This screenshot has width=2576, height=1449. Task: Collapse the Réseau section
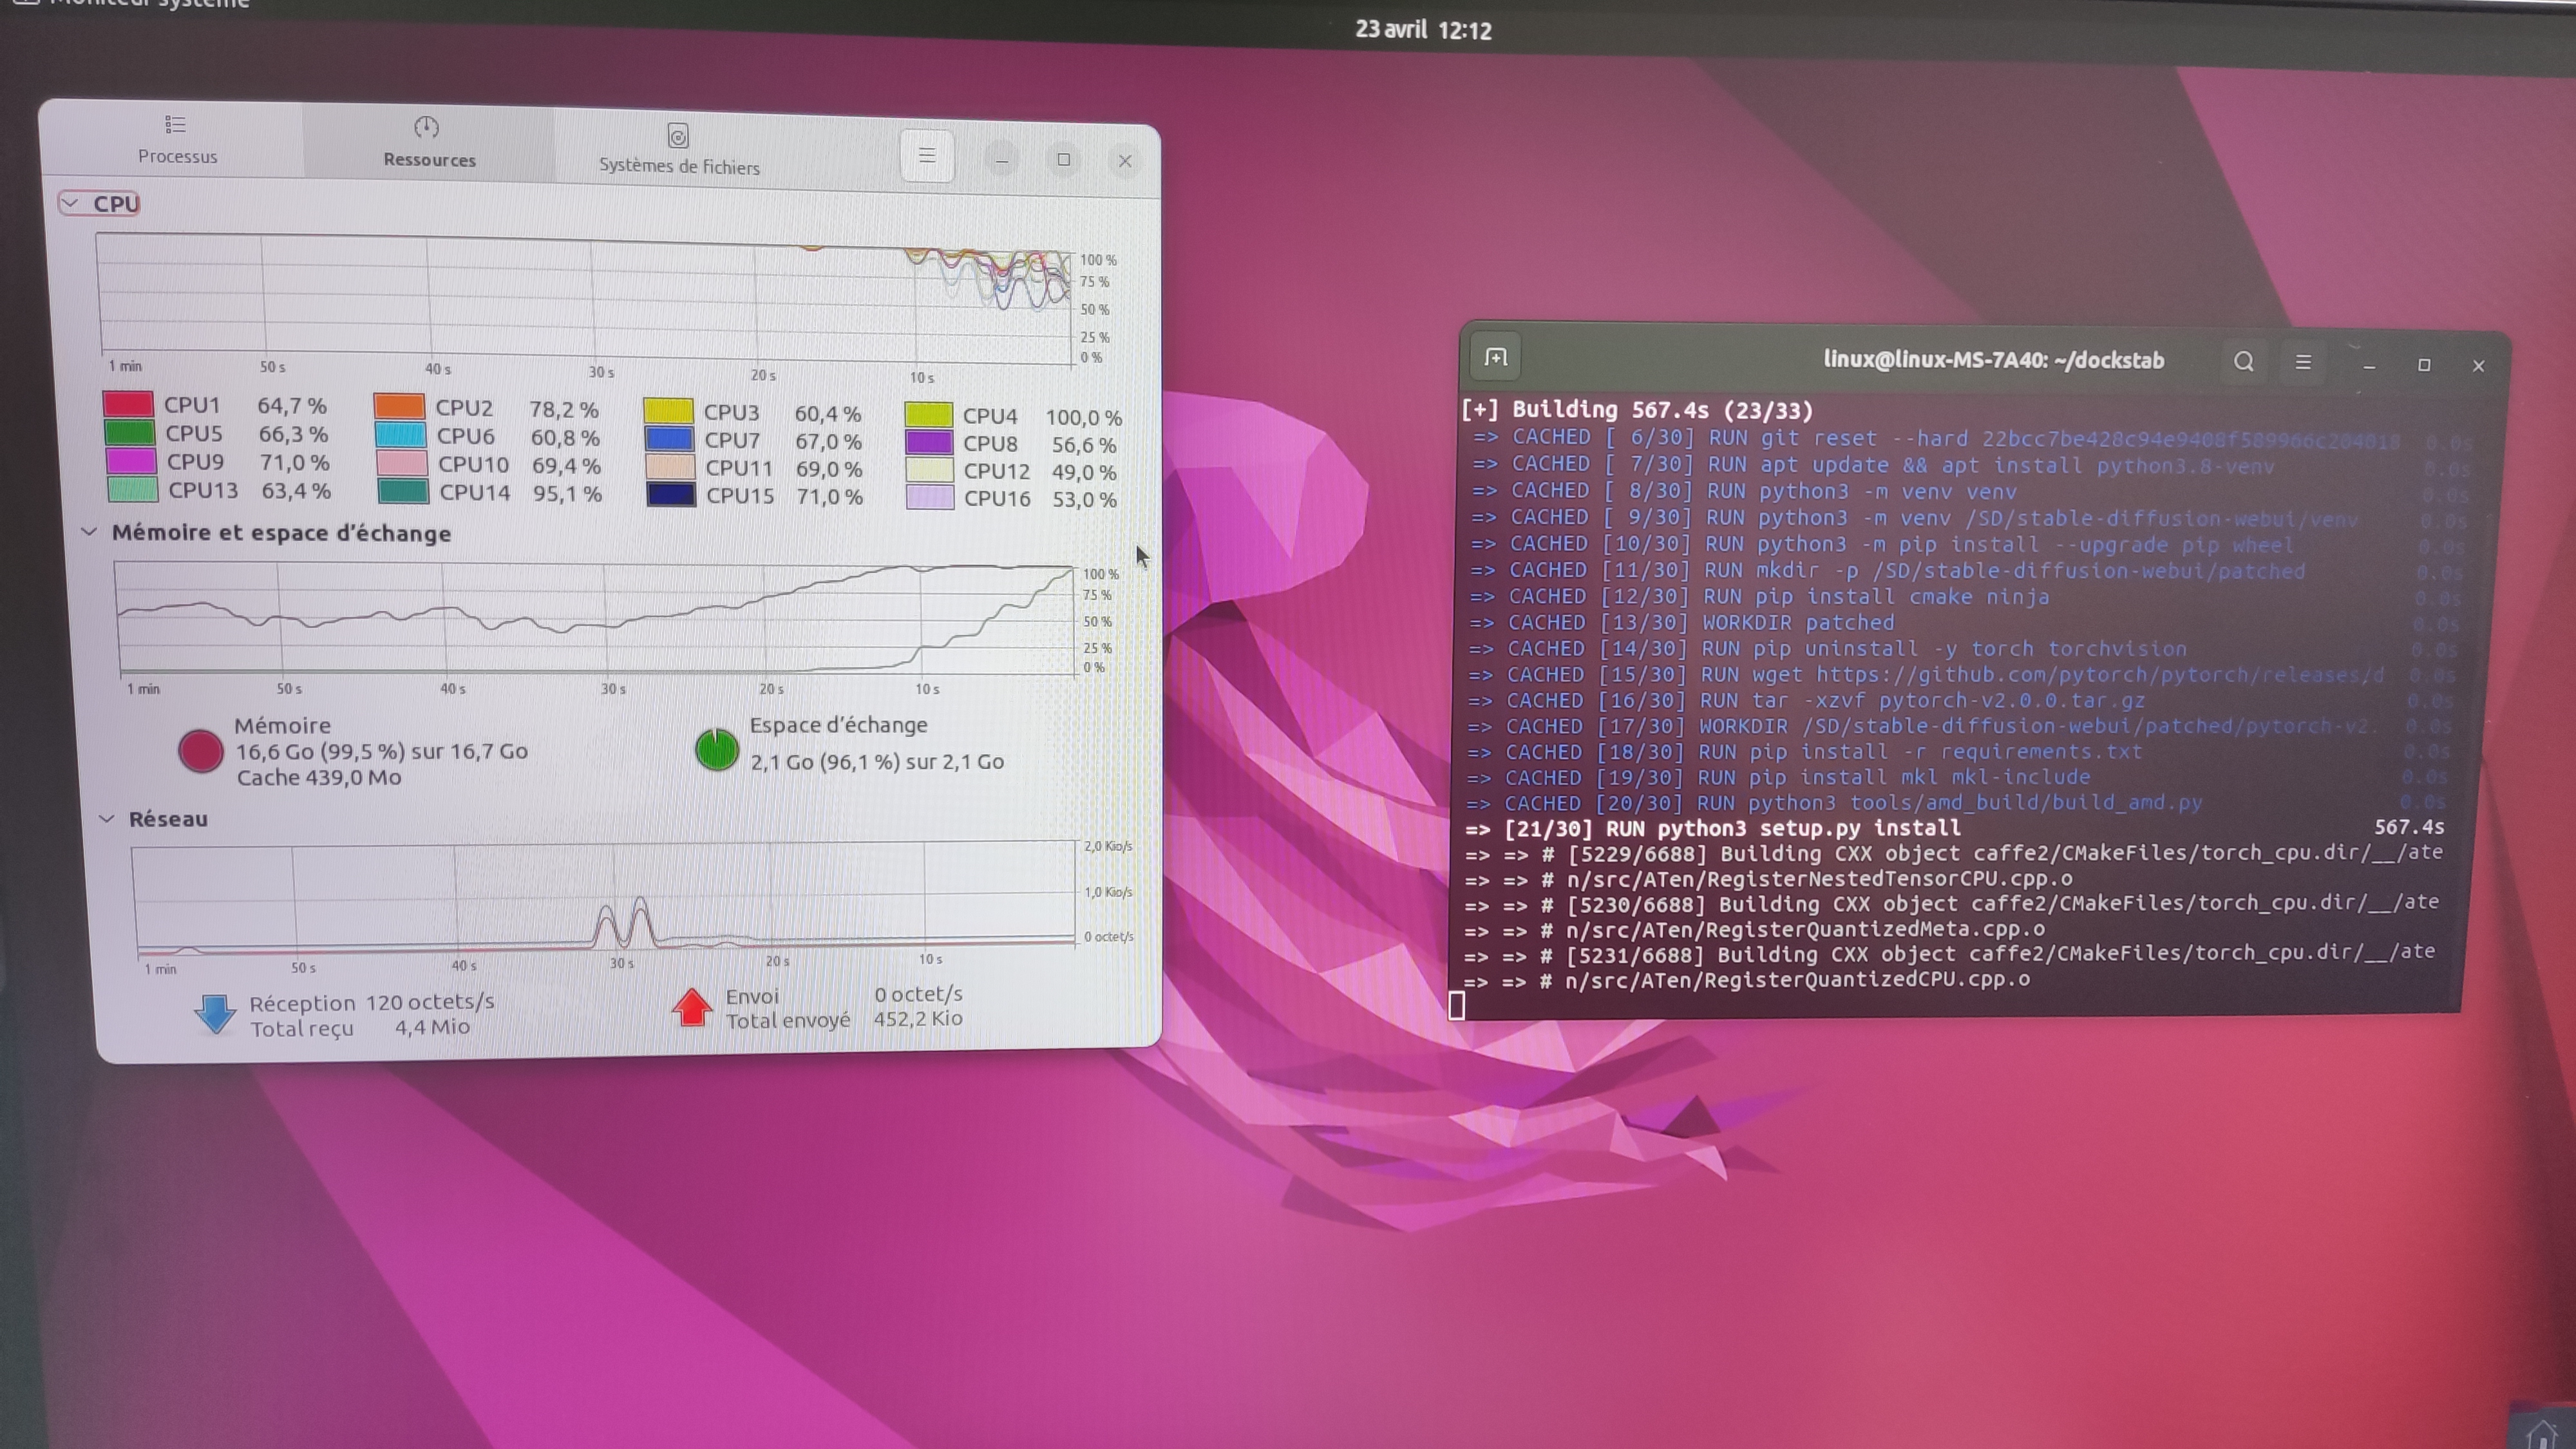[x=107, y=818]
